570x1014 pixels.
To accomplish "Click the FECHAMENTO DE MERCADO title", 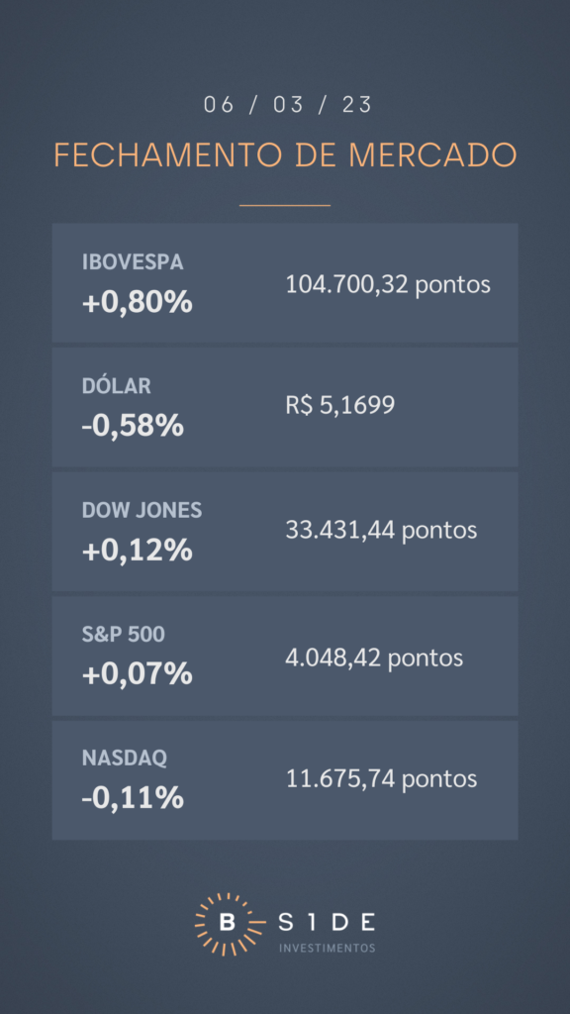I will (x=285, y=155).
